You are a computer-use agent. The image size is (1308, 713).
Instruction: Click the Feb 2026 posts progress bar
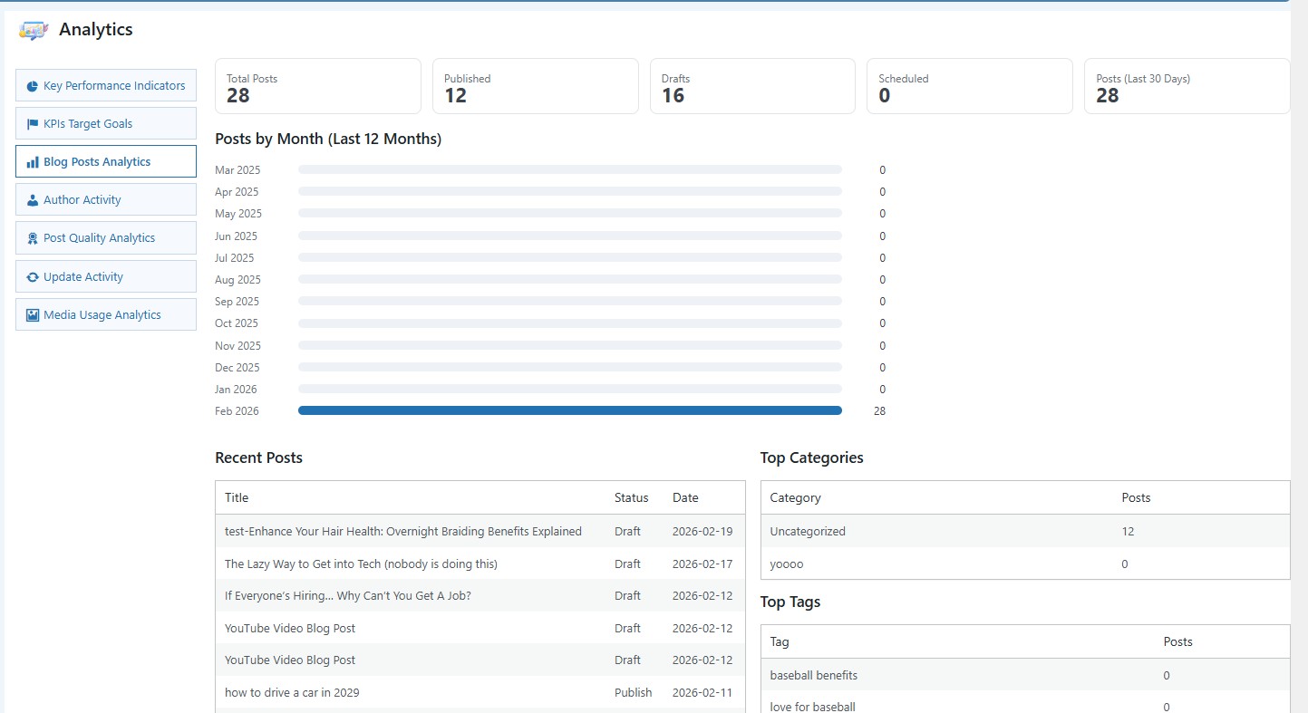pos(569,410)
